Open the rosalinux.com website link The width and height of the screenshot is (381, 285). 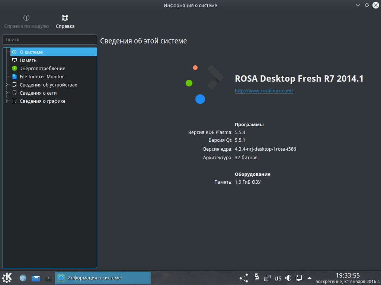click(264, 91)
